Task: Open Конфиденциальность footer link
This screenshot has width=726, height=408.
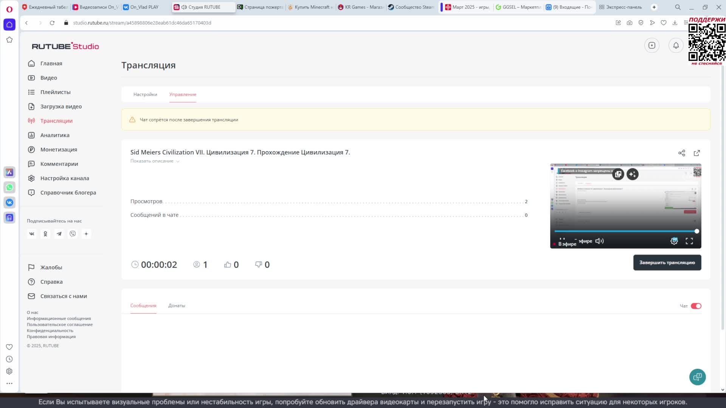Action: 50,331
